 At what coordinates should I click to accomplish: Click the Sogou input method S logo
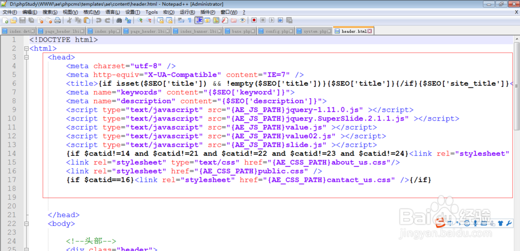[440, 223]
